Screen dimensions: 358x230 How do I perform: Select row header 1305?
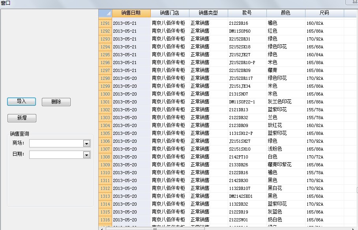(x=105, y=133)
